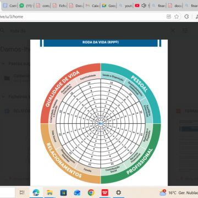The width and height of the screenshot is (198, 198).
Task: Click the red file icon at right edge
Action: (178, 111)
